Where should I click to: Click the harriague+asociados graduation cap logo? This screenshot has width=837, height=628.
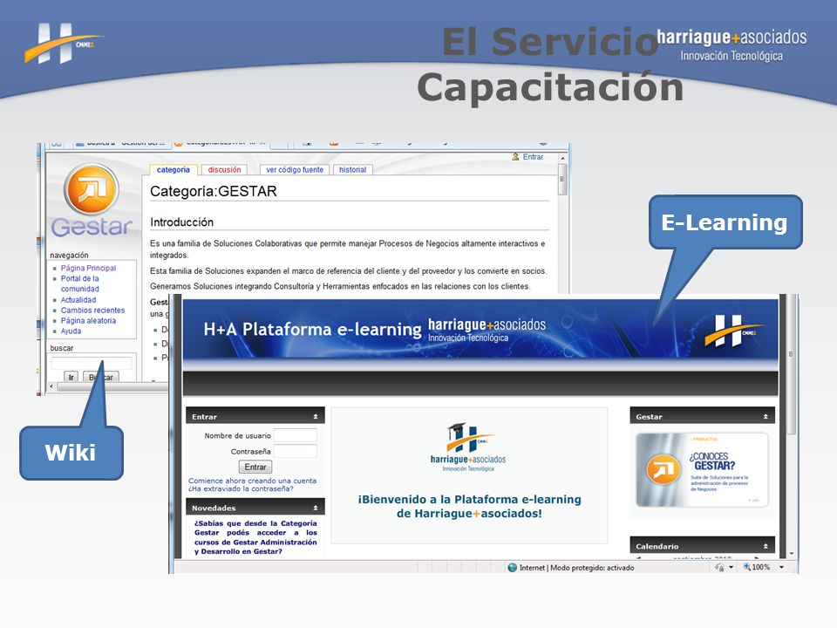[x=468, y=447]
